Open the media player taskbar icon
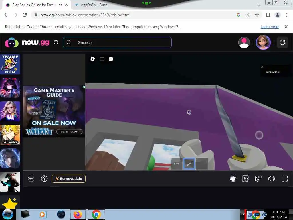This screenshot has height=220, width=293. (42, 214)
